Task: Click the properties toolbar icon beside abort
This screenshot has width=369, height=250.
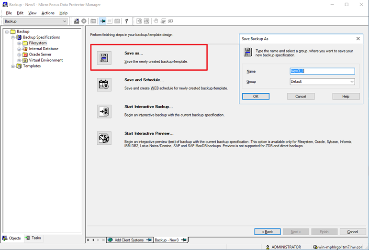Action: 93,21
